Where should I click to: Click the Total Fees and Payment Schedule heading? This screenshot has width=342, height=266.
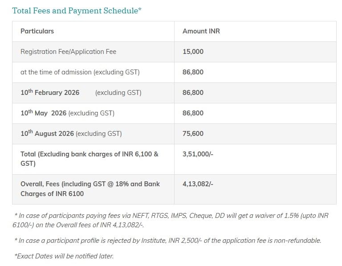pyautogui.click(x=77, y=11)
